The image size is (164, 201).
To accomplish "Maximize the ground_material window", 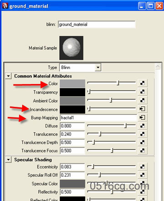I will pyautogui.click(x=151, y=6).
